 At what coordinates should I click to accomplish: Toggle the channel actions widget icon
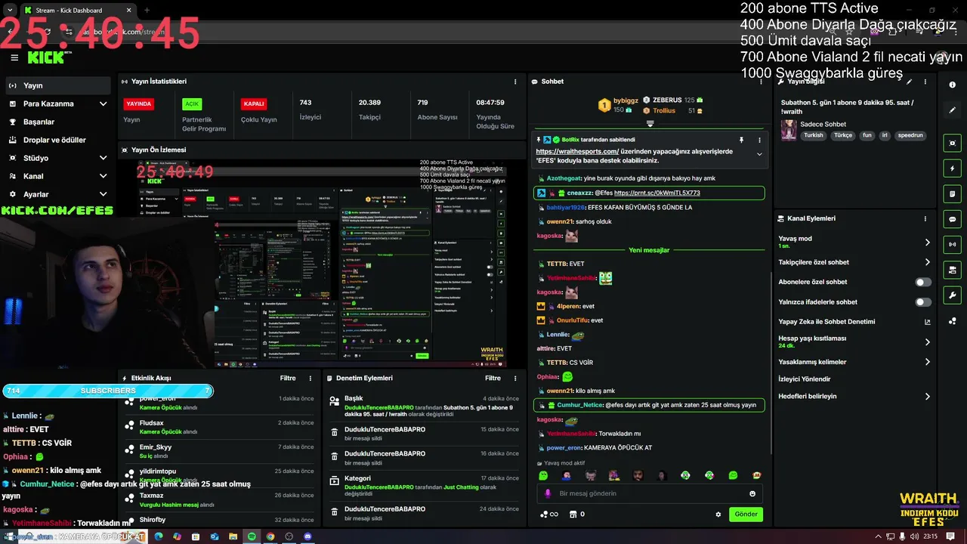coord(953,270)
